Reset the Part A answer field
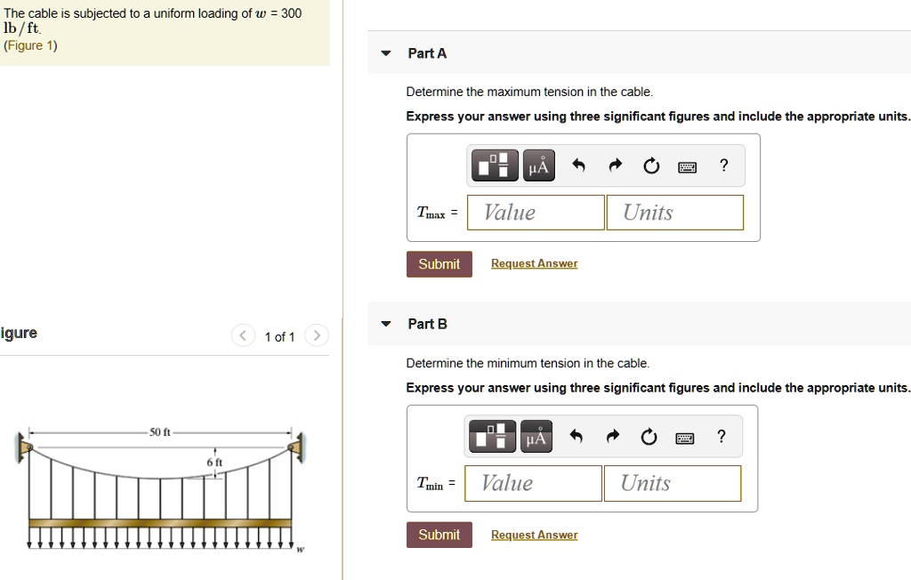The height and width of the screenshot is (580, 911). (x=650, y=165)
